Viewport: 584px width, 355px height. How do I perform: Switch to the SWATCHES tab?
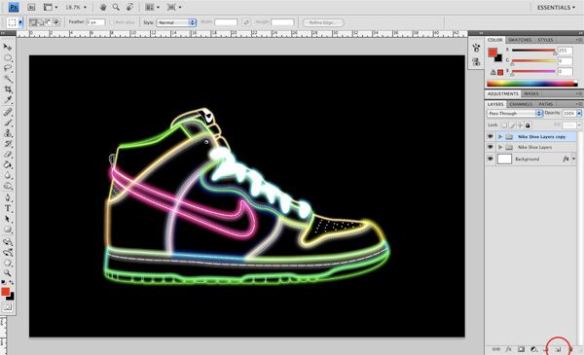pos(520,40)
